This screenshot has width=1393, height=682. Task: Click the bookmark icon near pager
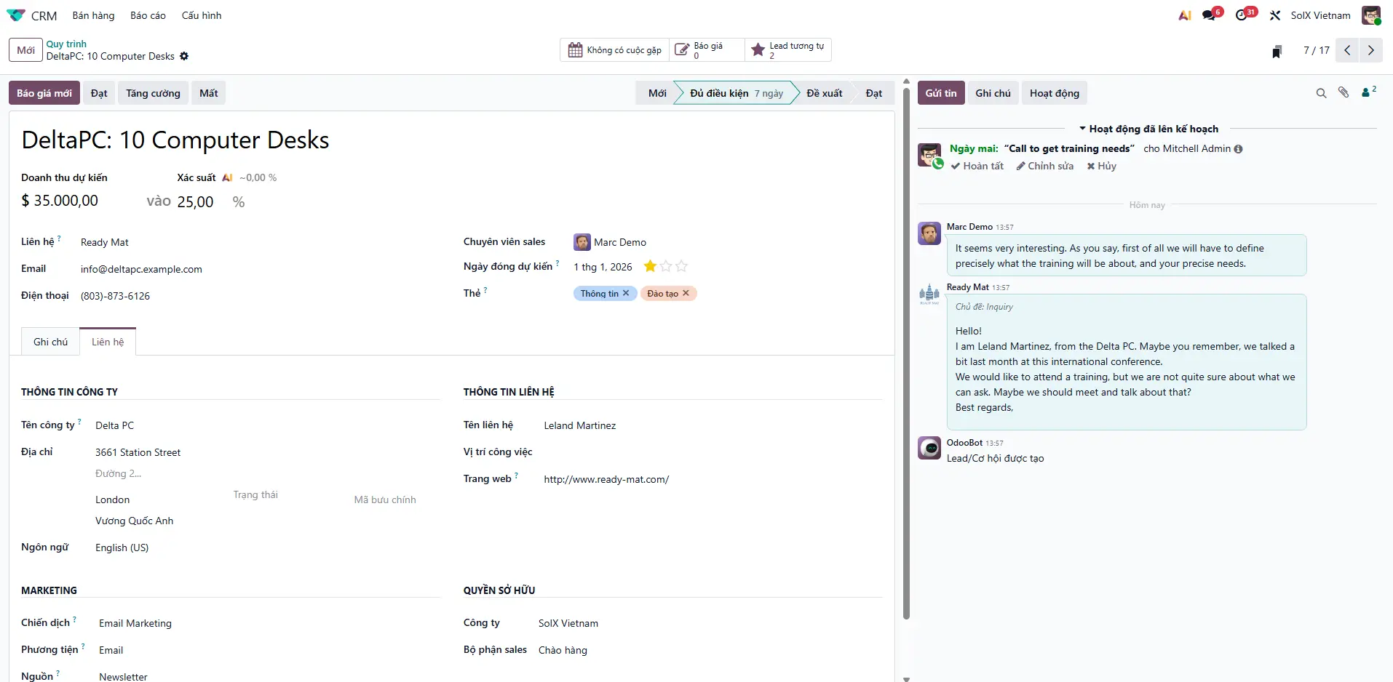click(x=1277, y=51)
